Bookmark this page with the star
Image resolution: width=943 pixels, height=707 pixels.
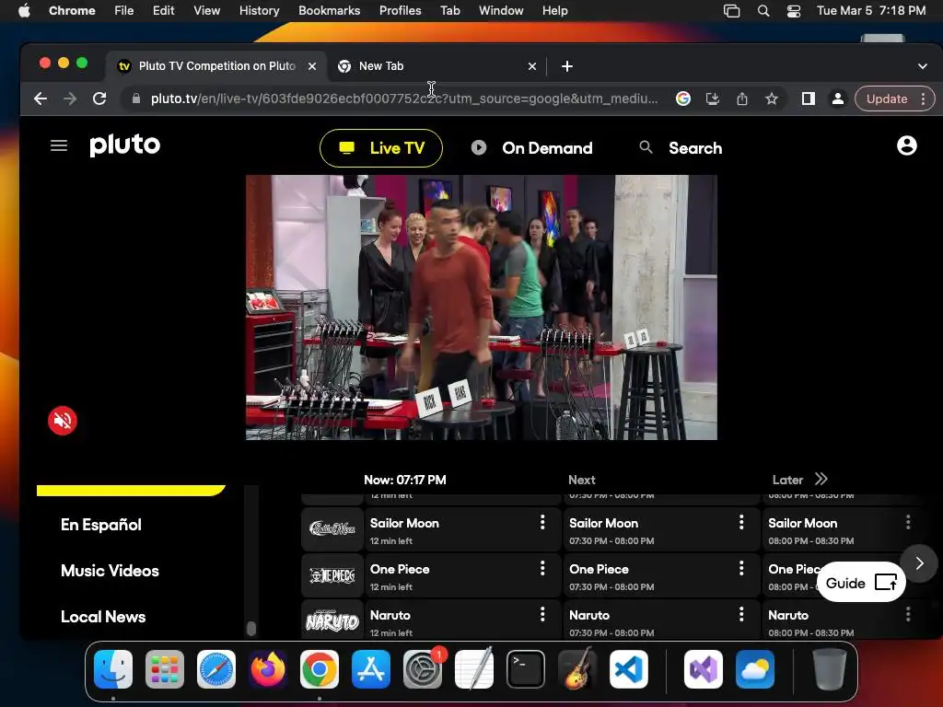[772, 99]
